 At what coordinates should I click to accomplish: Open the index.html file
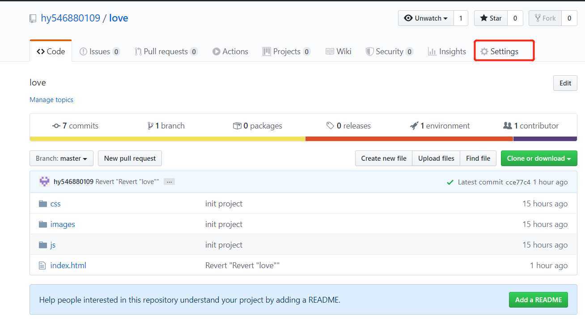pyautogui.click(x=68, y=265)
